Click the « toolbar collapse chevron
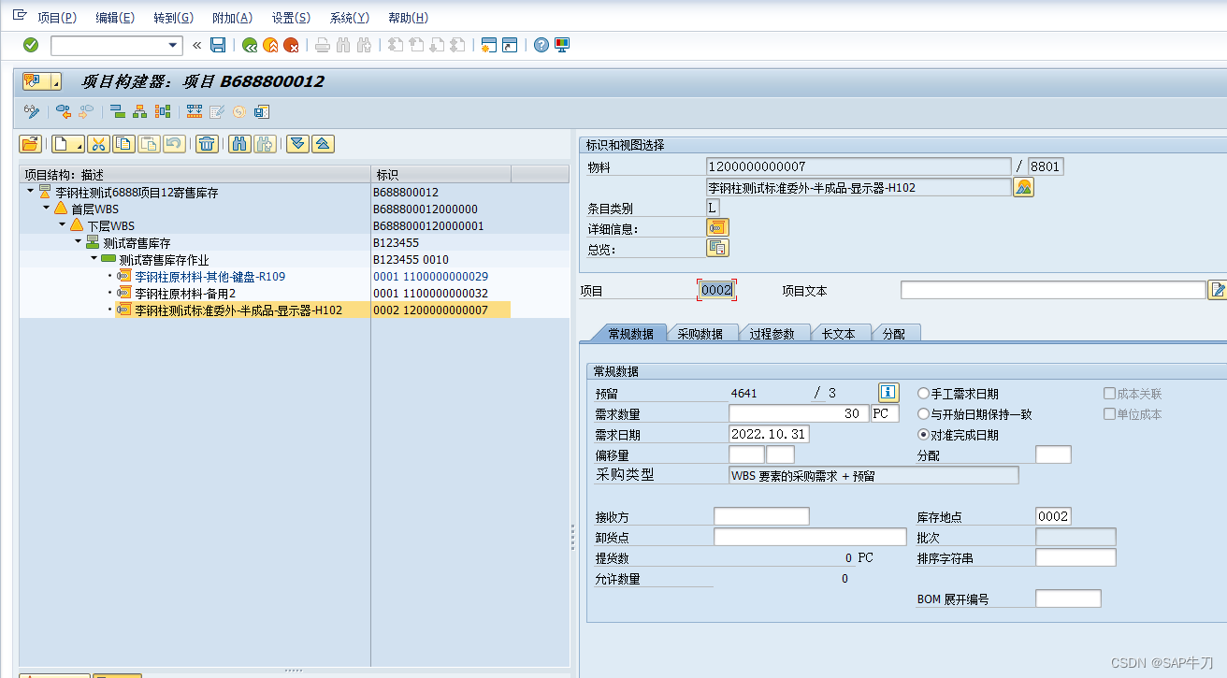 (x=196, y=45)
